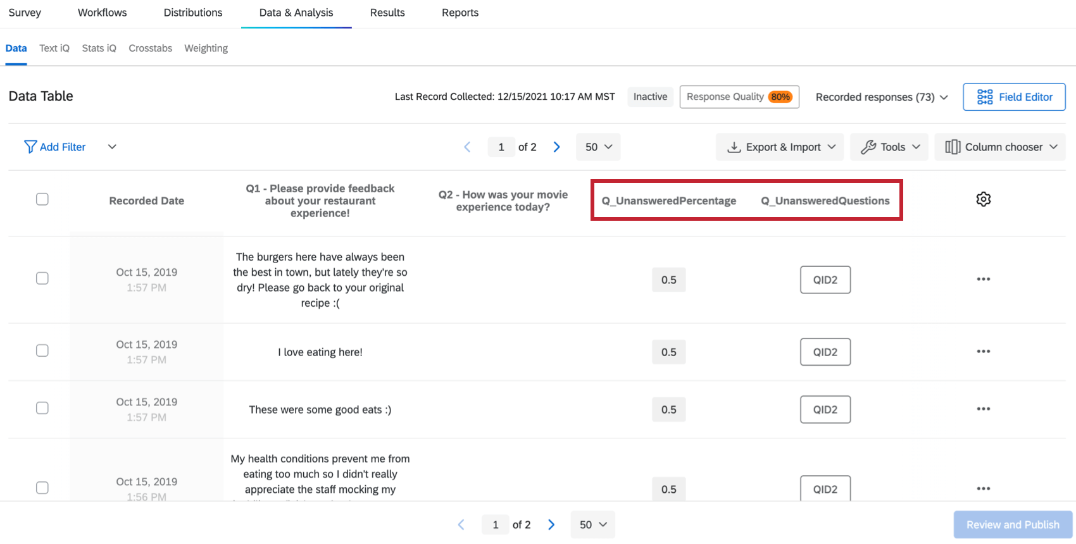Viewport: 1076px width, 544px height.
Task: Click the table settings gear icon
Action: [983, 199]
